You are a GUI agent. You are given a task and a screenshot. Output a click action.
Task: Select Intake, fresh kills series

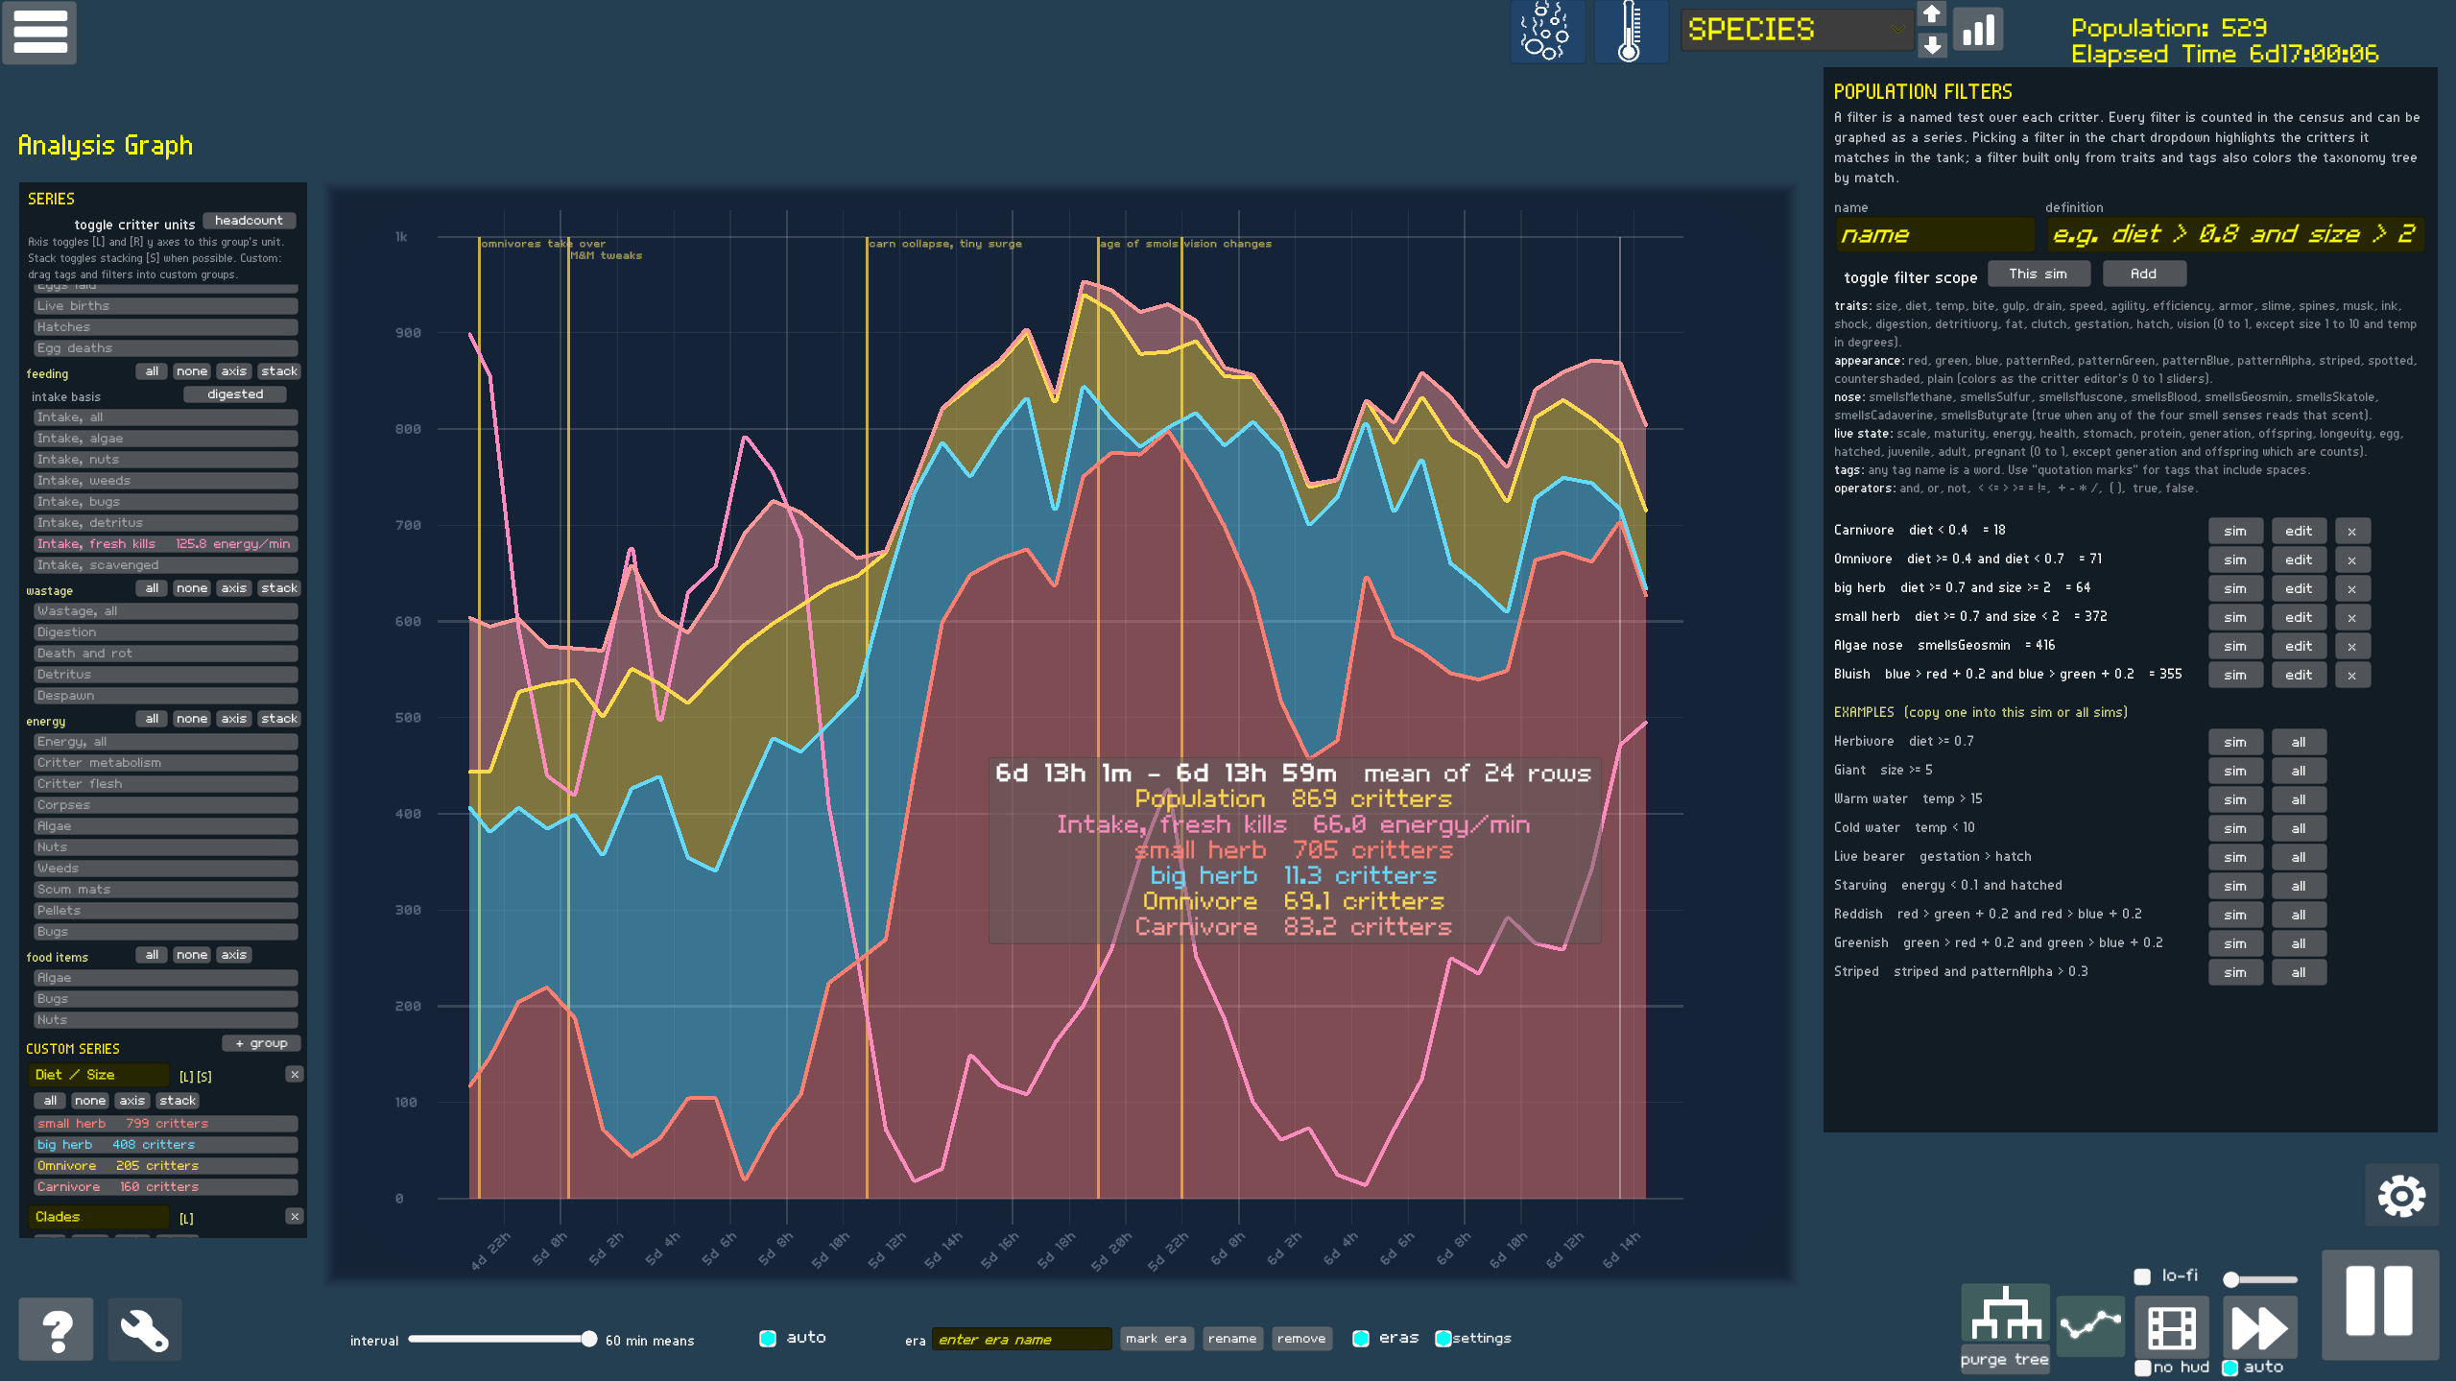(165, 544)
